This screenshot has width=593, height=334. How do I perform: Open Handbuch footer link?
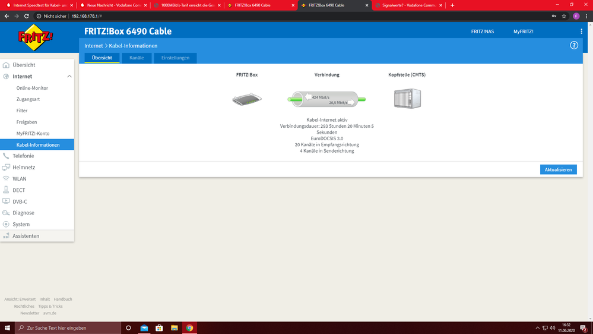point(63,299)
